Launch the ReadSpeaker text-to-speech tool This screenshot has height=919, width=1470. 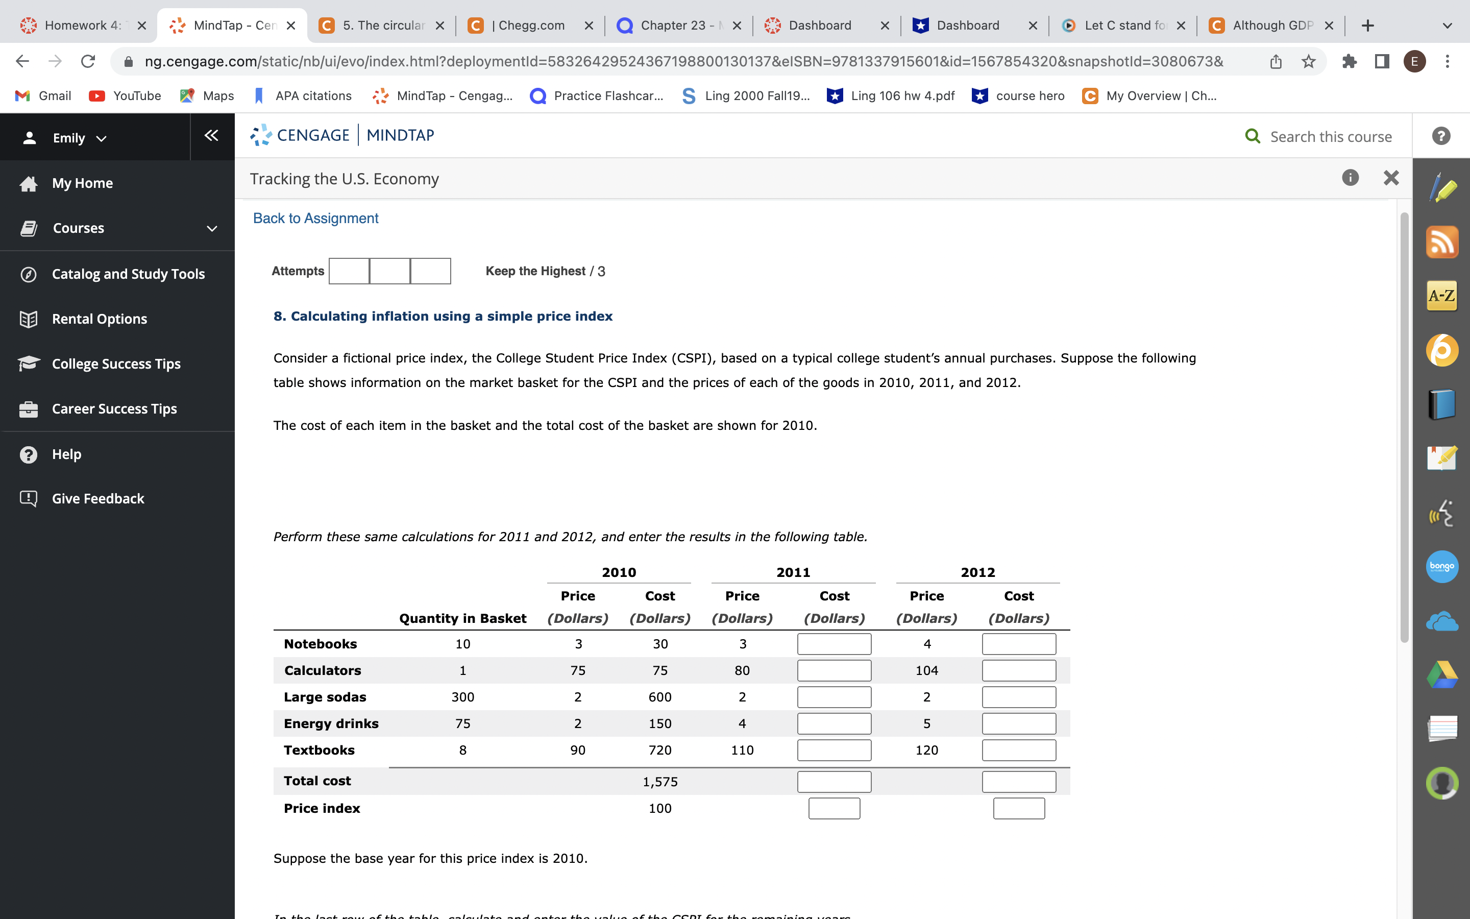[x=1442, y=513]
